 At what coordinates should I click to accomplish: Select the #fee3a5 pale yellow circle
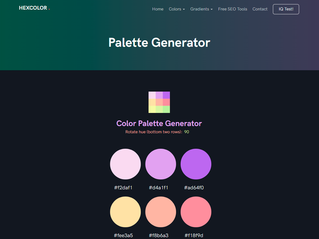point(125,212)
